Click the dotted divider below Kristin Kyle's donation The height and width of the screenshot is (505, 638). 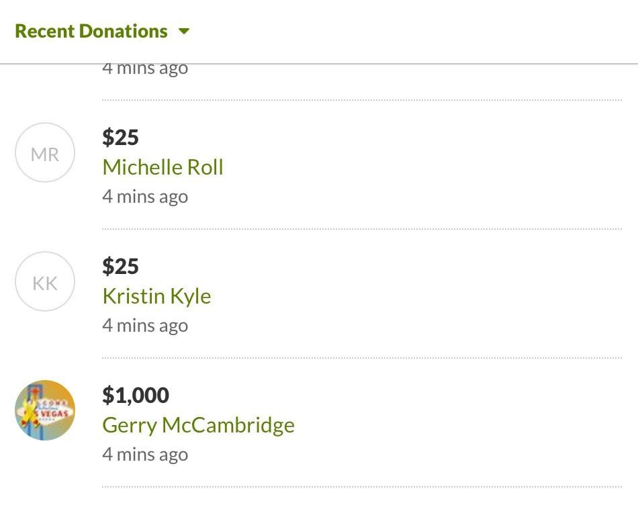(362, 358)
